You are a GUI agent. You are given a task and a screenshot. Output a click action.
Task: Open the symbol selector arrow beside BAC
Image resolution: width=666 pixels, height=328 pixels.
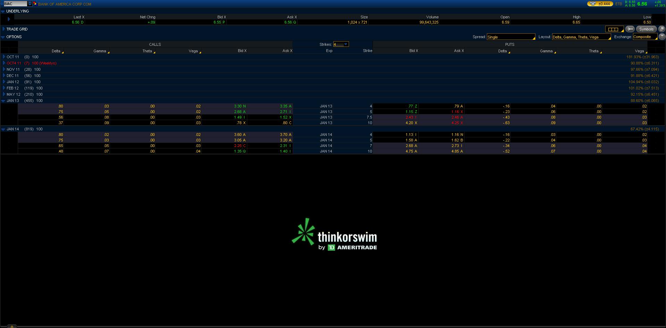[x=30, y=4]
